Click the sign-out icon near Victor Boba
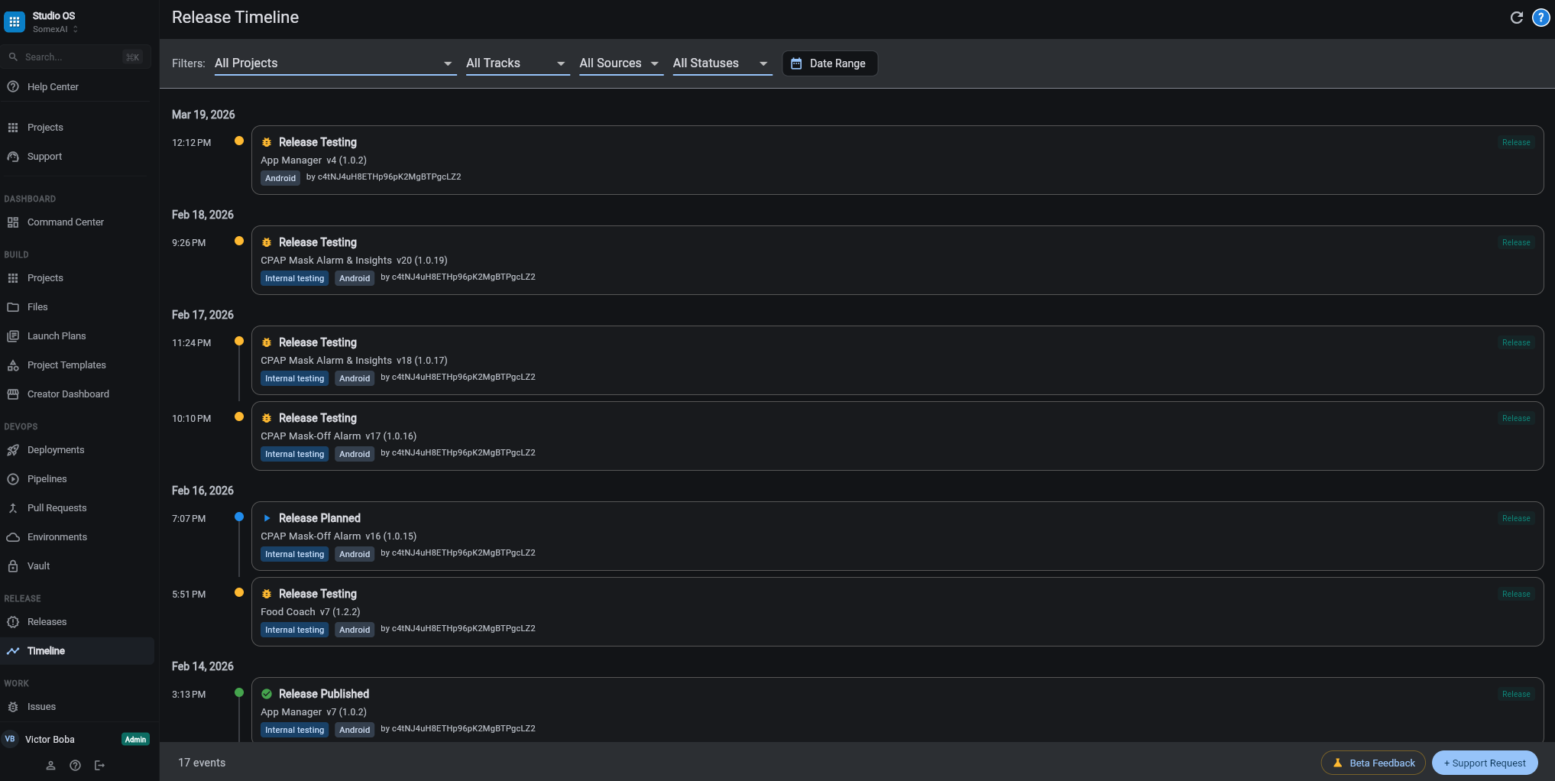This screenshot has height=781, width=1555. (x=99, y=765)
